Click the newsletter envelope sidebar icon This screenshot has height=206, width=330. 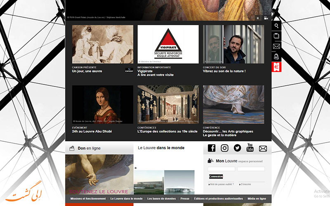276,46
